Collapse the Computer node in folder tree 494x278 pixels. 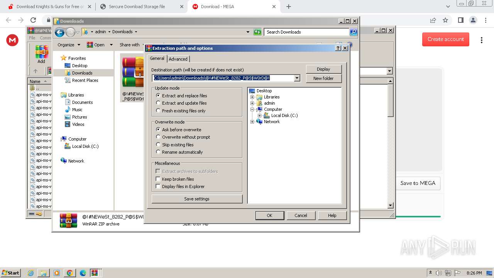pos(252,109)
